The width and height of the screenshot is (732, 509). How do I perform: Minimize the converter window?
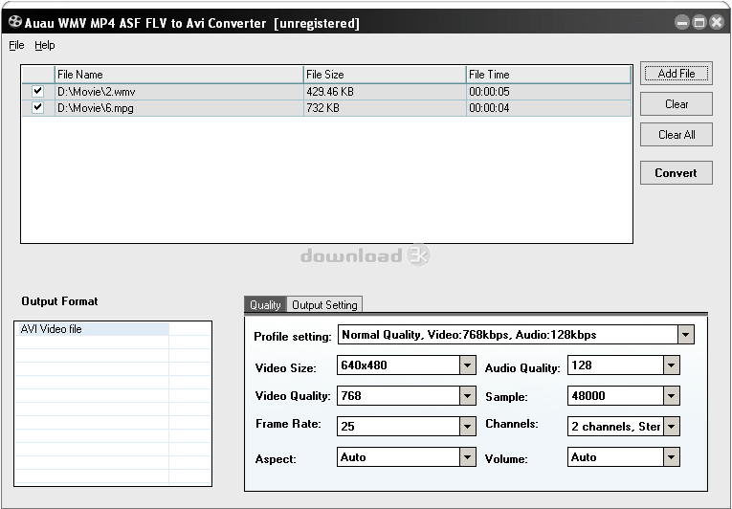click(682, 22)
